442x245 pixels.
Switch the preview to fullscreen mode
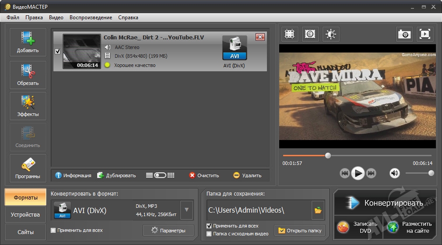point(425,34)
